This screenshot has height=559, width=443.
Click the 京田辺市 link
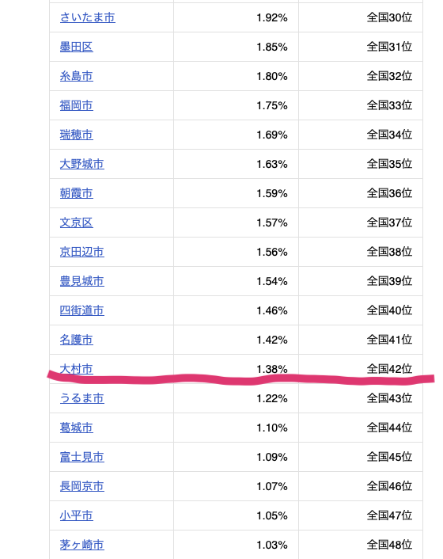click(82, 252)
